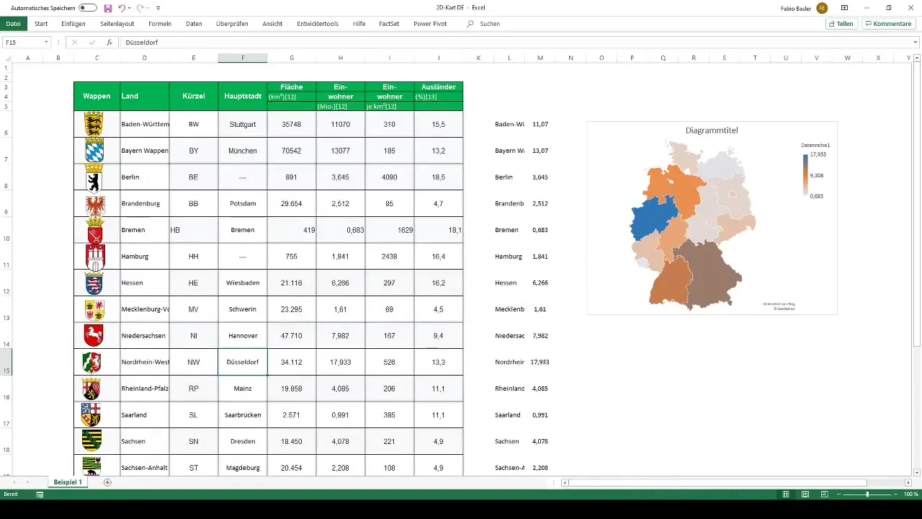Image resolution: width=922 pixels, height=519 pixels.
Task: Click the Baden-Württemberg coat of arms image
Action: 94,124
